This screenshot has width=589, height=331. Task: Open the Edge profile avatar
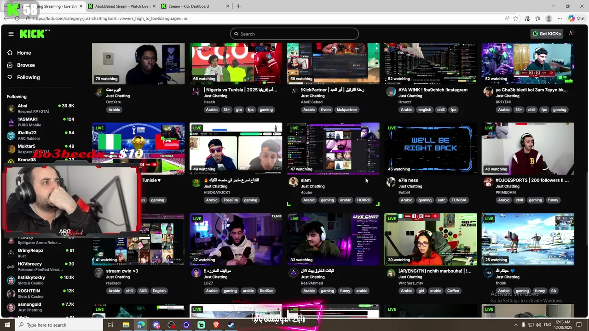(x=549, y=18)
